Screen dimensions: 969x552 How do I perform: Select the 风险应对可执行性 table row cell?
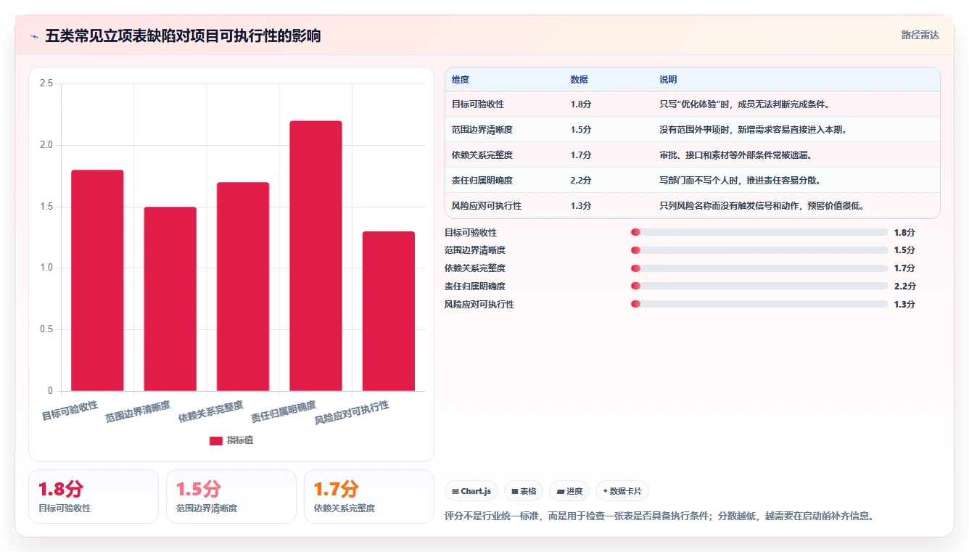pyautogui.click(x=487, y=206)
